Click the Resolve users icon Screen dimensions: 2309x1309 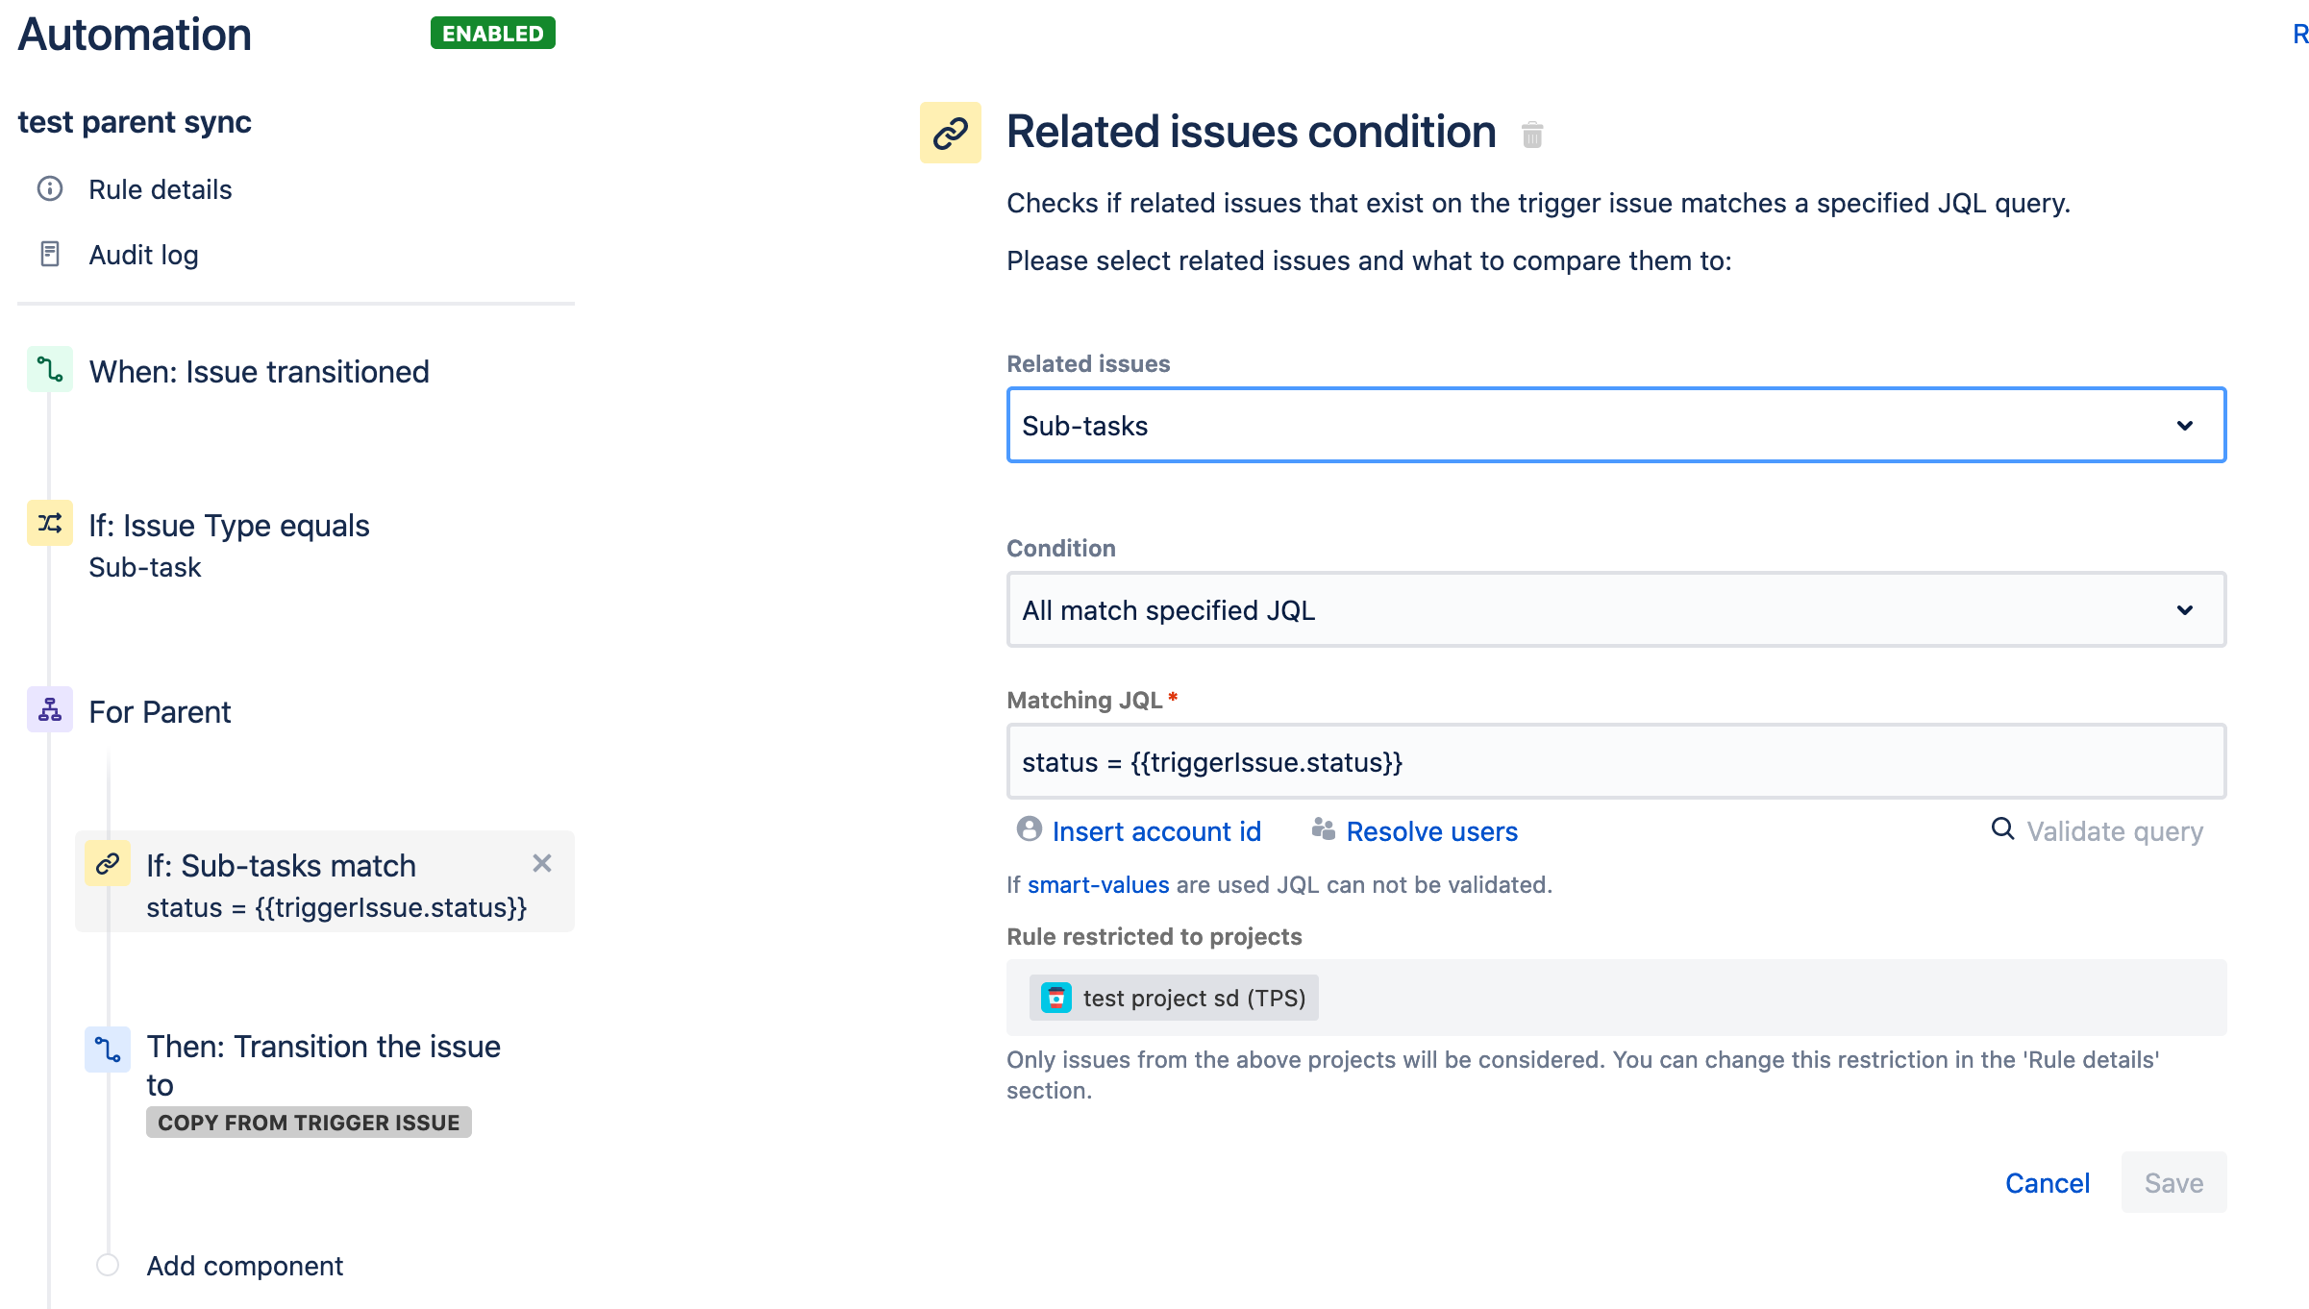(1323, 829)
